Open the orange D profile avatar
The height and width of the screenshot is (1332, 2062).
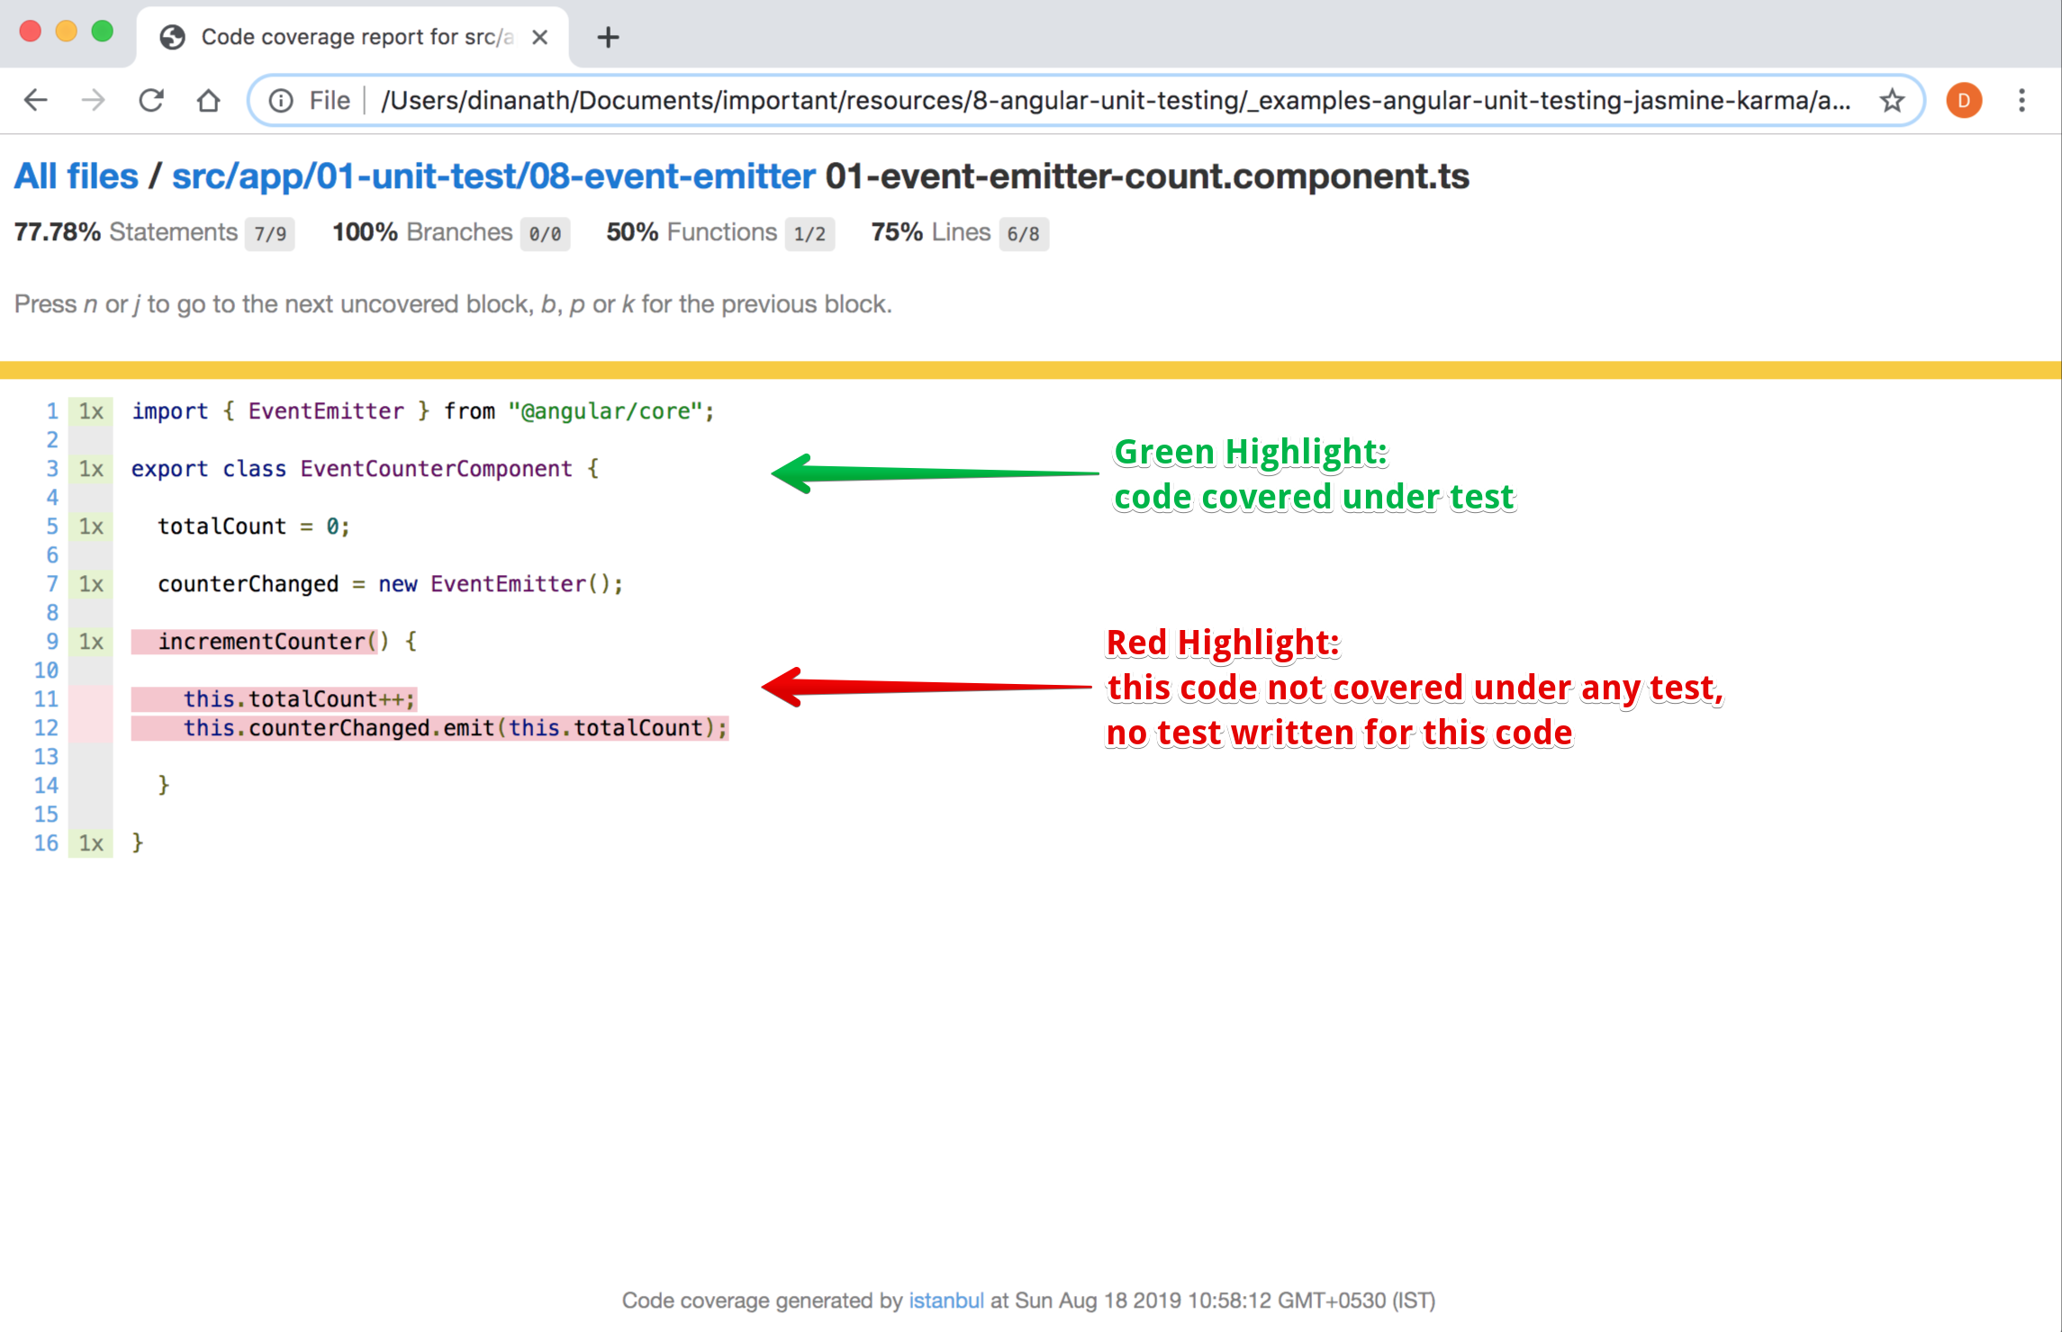tap(1964, 100)
